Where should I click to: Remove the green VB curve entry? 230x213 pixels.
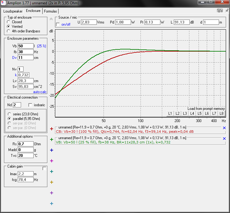point(224,139)
